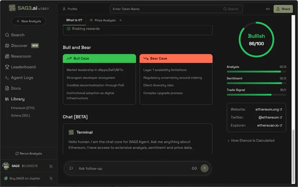Switch to the What is it? tab
298x187 pixels.
point(74,20)
